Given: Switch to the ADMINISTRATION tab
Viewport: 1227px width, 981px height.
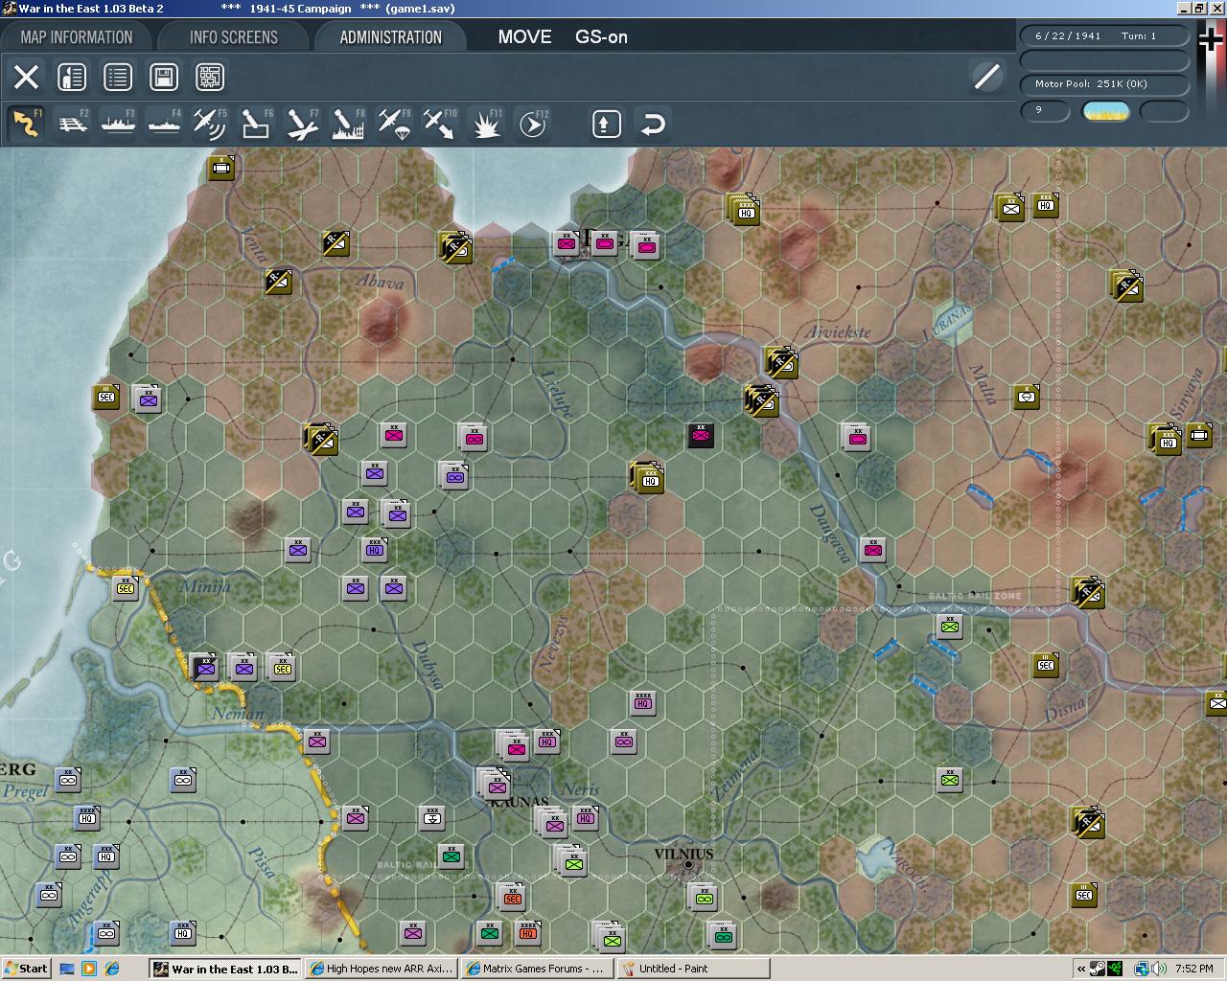Looking at the screenshot, I should tap(390, 37).
